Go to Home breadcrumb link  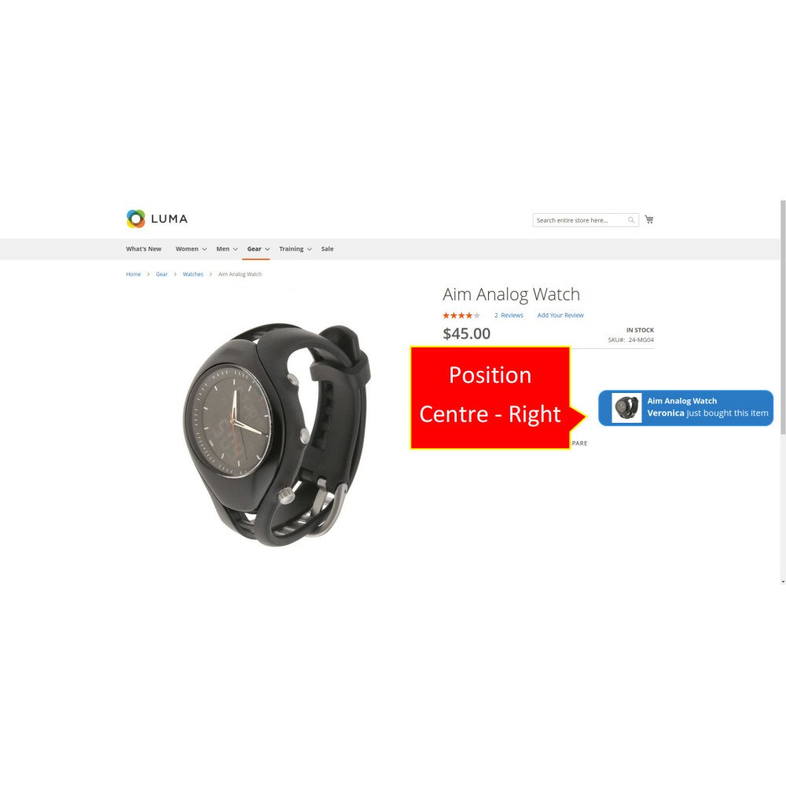tap(134, 274)
